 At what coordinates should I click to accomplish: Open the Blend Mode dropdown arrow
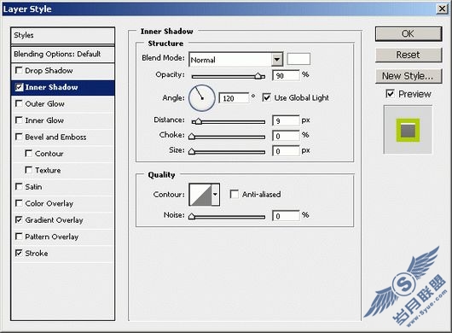pos(277,60)
